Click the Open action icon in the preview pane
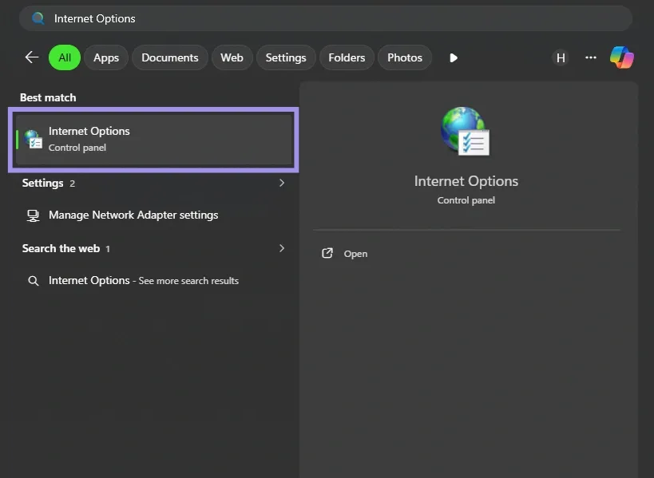The image size is (654, 478). coord(327,253)
